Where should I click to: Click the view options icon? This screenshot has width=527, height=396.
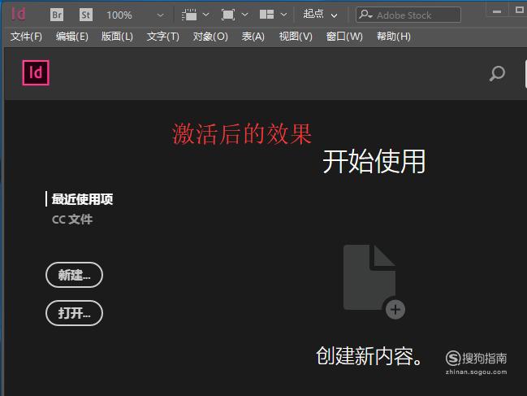coord(189,15)
